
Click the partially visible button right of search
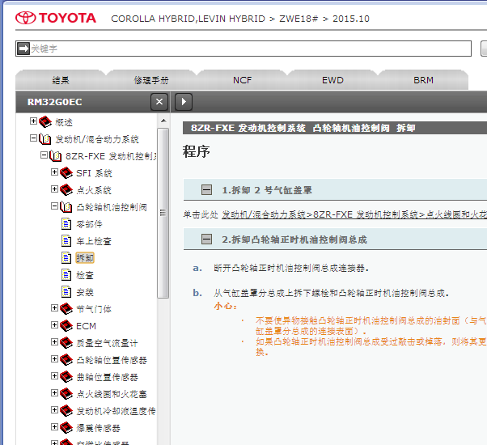[x=484, y=49]
